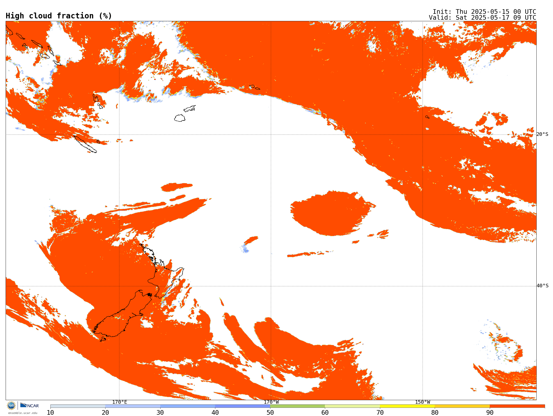Click colorbar tick label '40'

[x=215, y=413]
